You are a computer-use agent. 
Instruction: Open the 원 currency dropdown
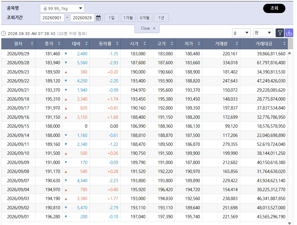coord(263,33)
